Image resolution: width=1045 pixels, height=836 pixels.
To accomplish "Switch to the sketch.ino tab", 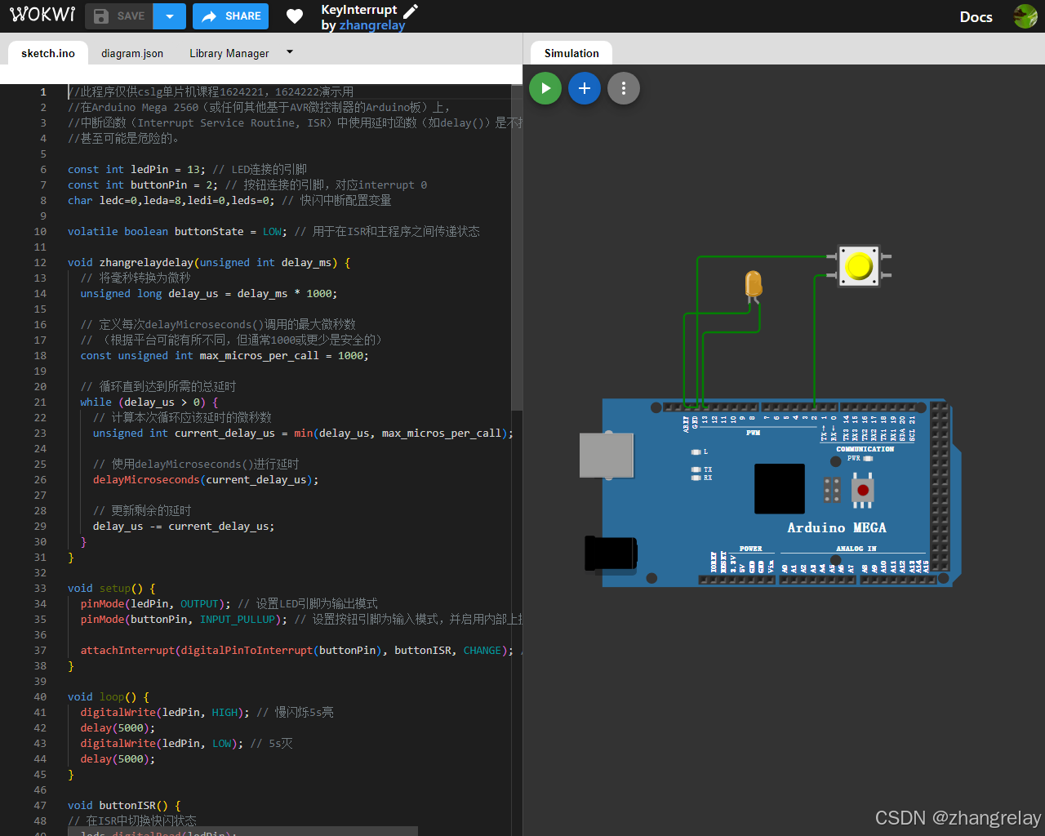I will pos(48,53).
